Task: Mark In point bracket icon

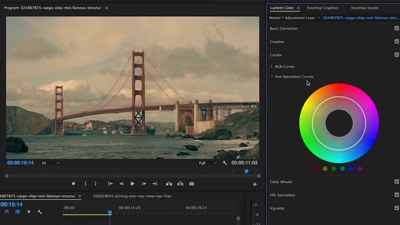Action: (x=85, y=184)
